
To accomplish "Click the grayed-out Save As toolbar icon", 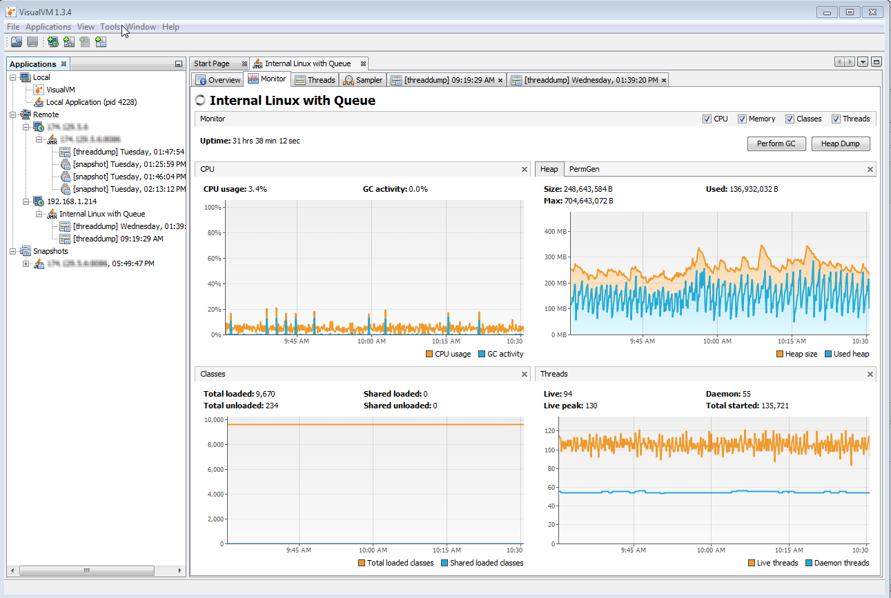I will coord(32,42).
